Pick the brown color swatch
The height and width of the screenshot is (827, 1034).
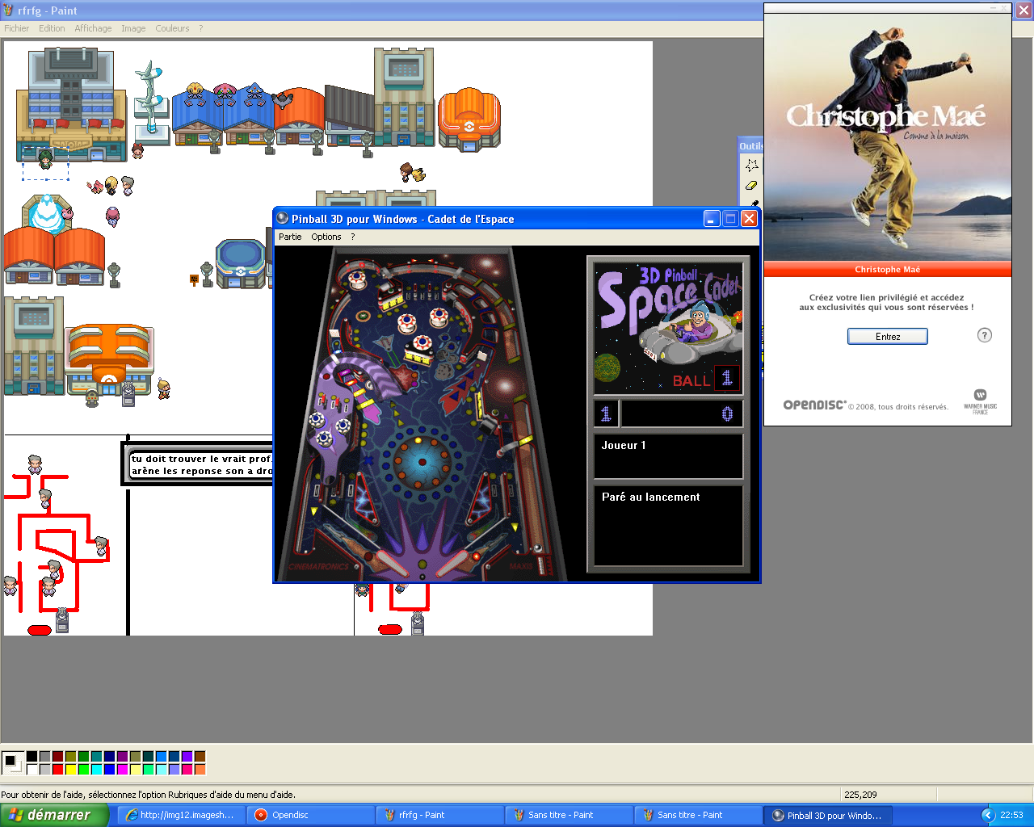point(200,757)
